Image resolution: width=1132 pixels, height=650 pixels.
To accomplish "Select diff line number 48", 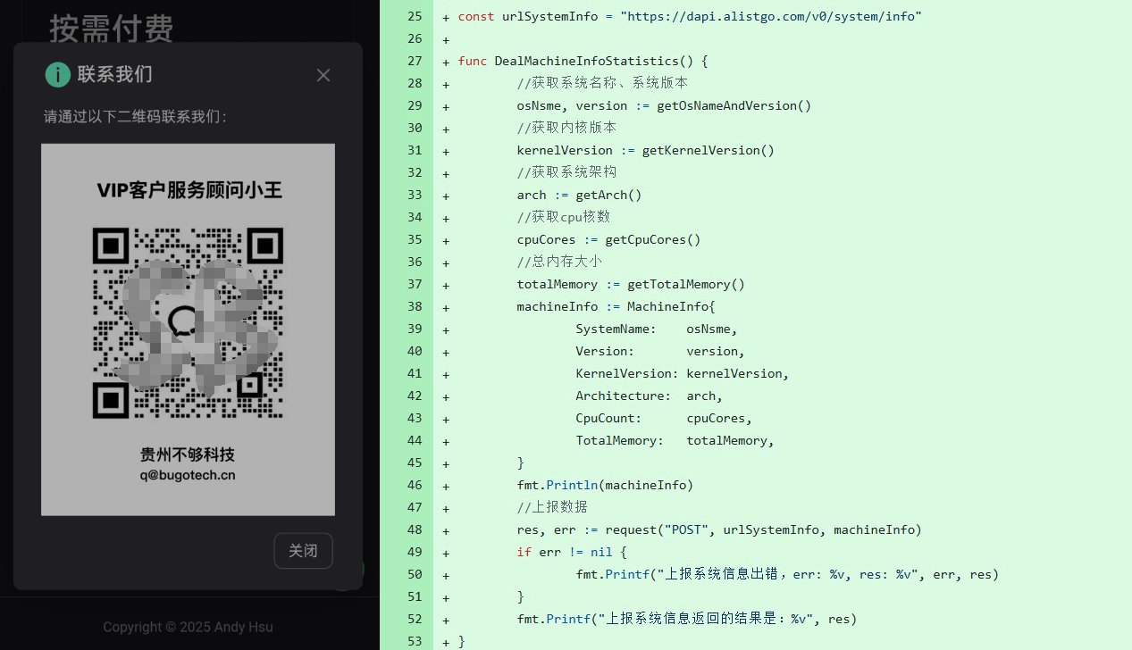I will [414, 530].
